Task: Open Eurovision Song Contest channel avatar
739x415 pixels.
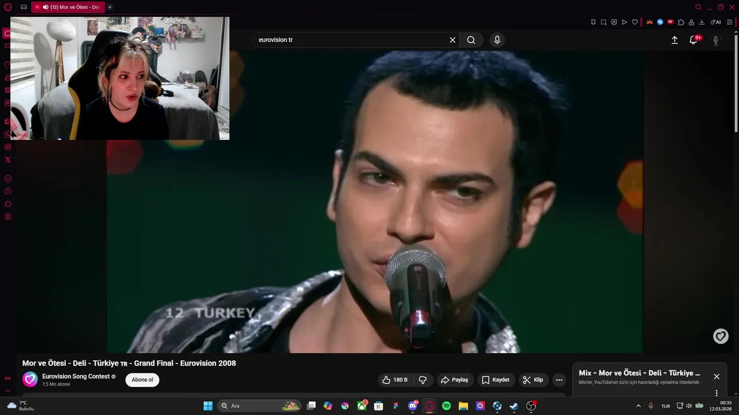Action: [x=30, y=379]
